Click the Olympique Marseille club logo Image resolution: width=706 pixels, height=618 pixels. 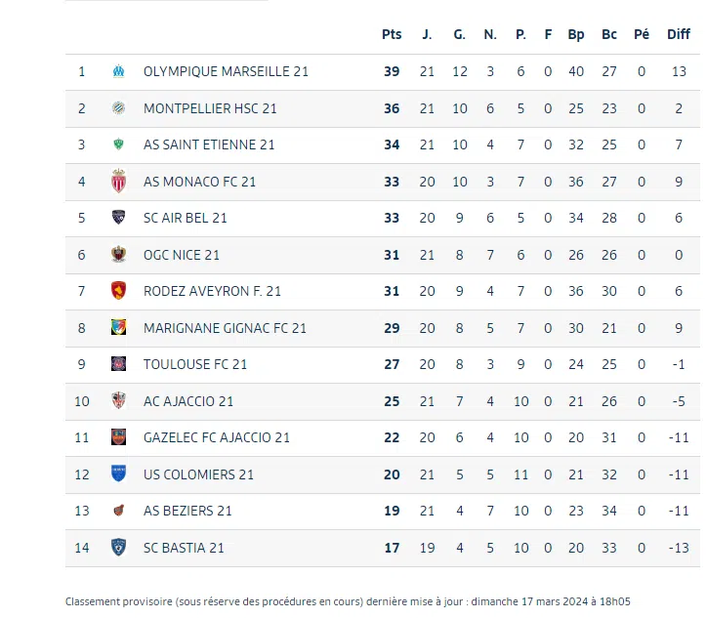point(118,71)
